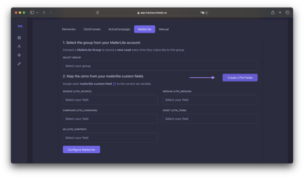
Task: Switch to the Elementor tab
Action: click(x=69, y=29)
